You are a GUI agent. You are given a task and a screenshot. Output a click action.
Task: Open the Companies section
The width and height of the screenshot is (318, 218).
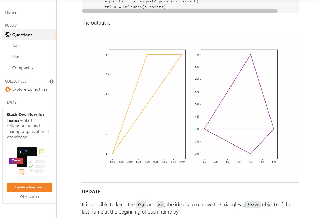click(x=23, y=68)
